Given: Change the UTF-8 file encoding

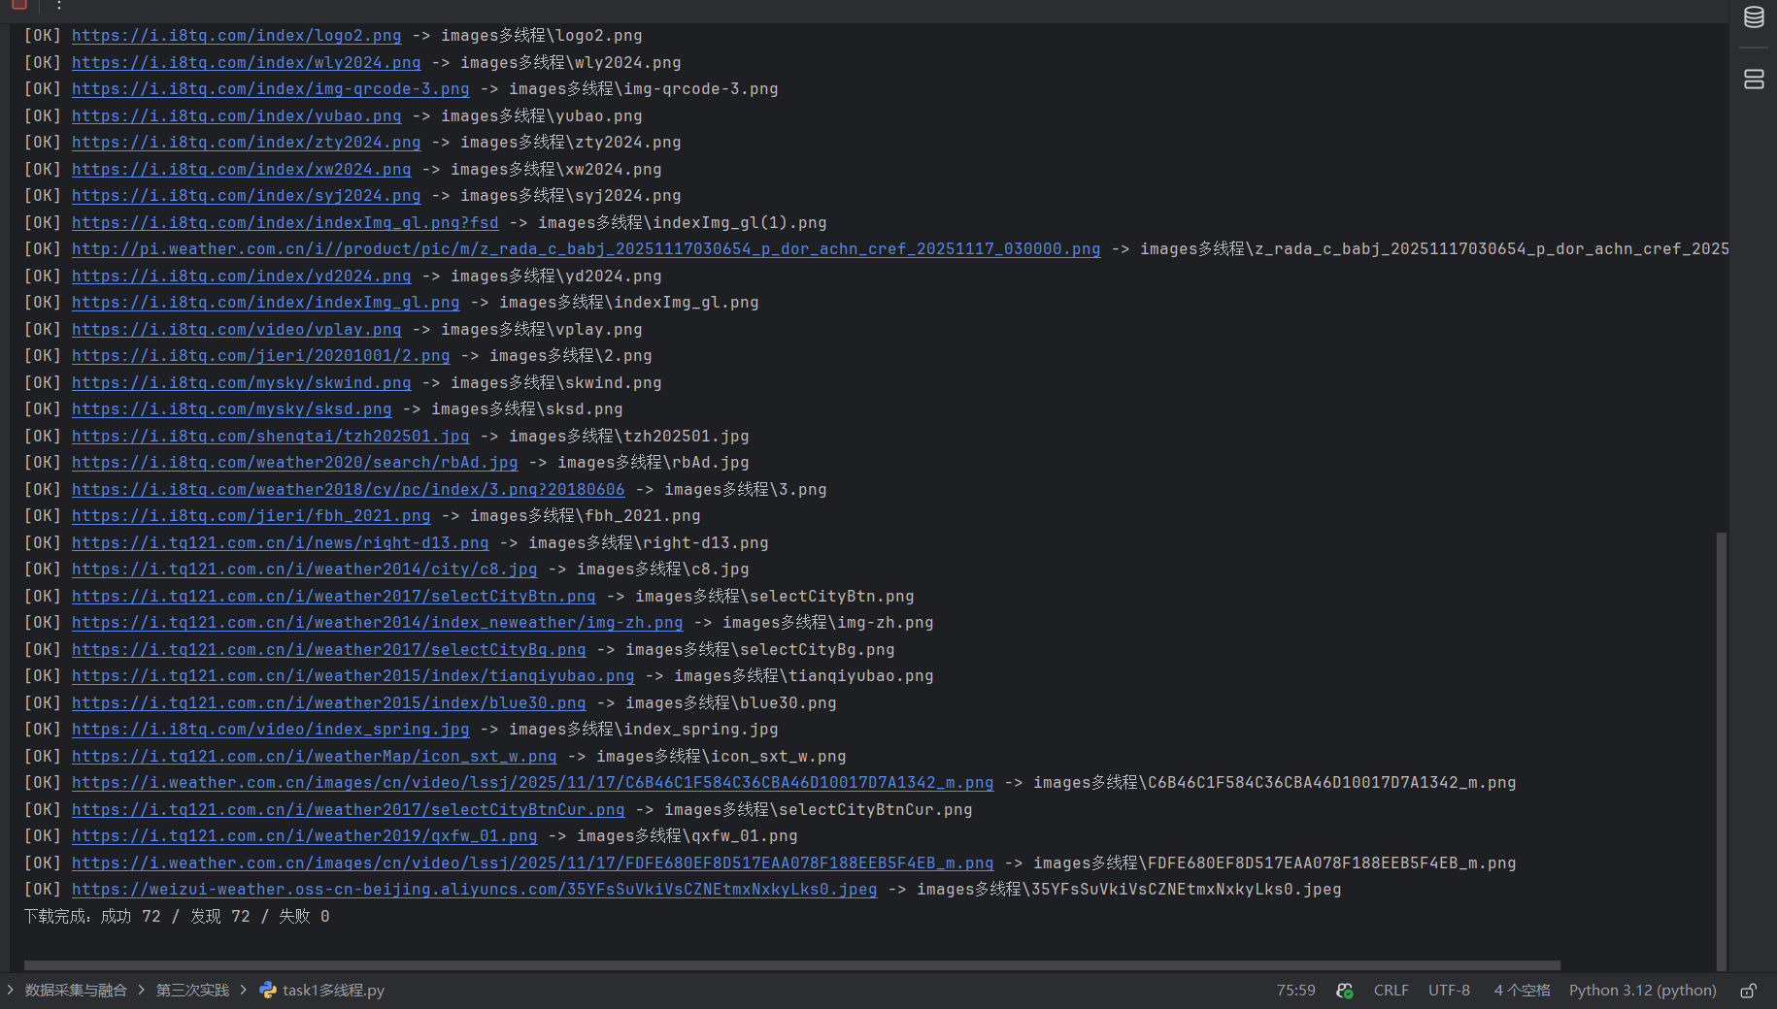Looking at the screenshot, I should tap(1449, 991).
